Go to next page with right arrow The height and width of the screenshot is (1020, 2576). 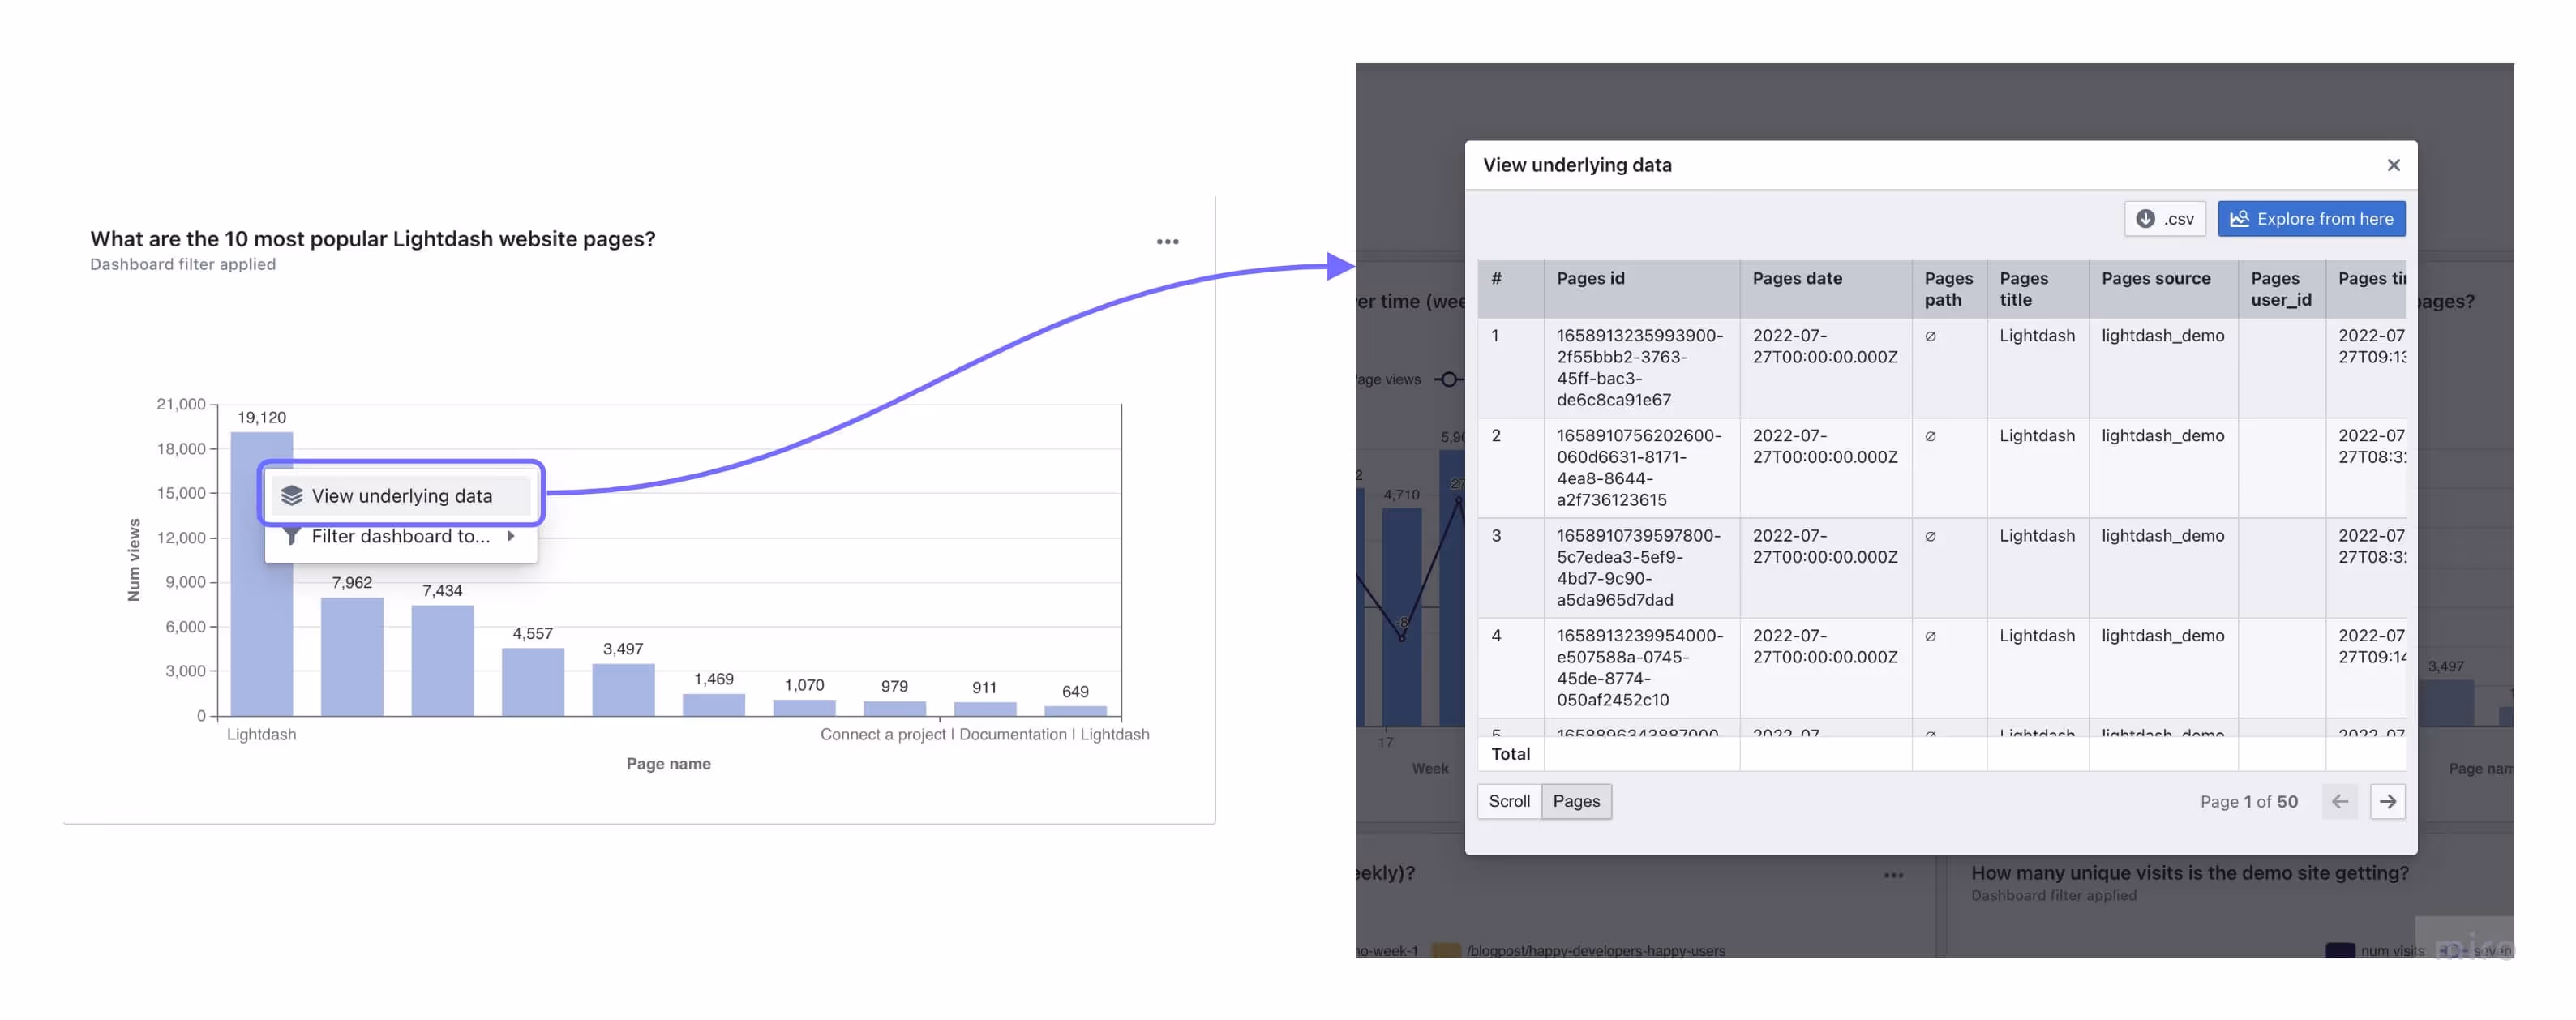click(2387, 802)
